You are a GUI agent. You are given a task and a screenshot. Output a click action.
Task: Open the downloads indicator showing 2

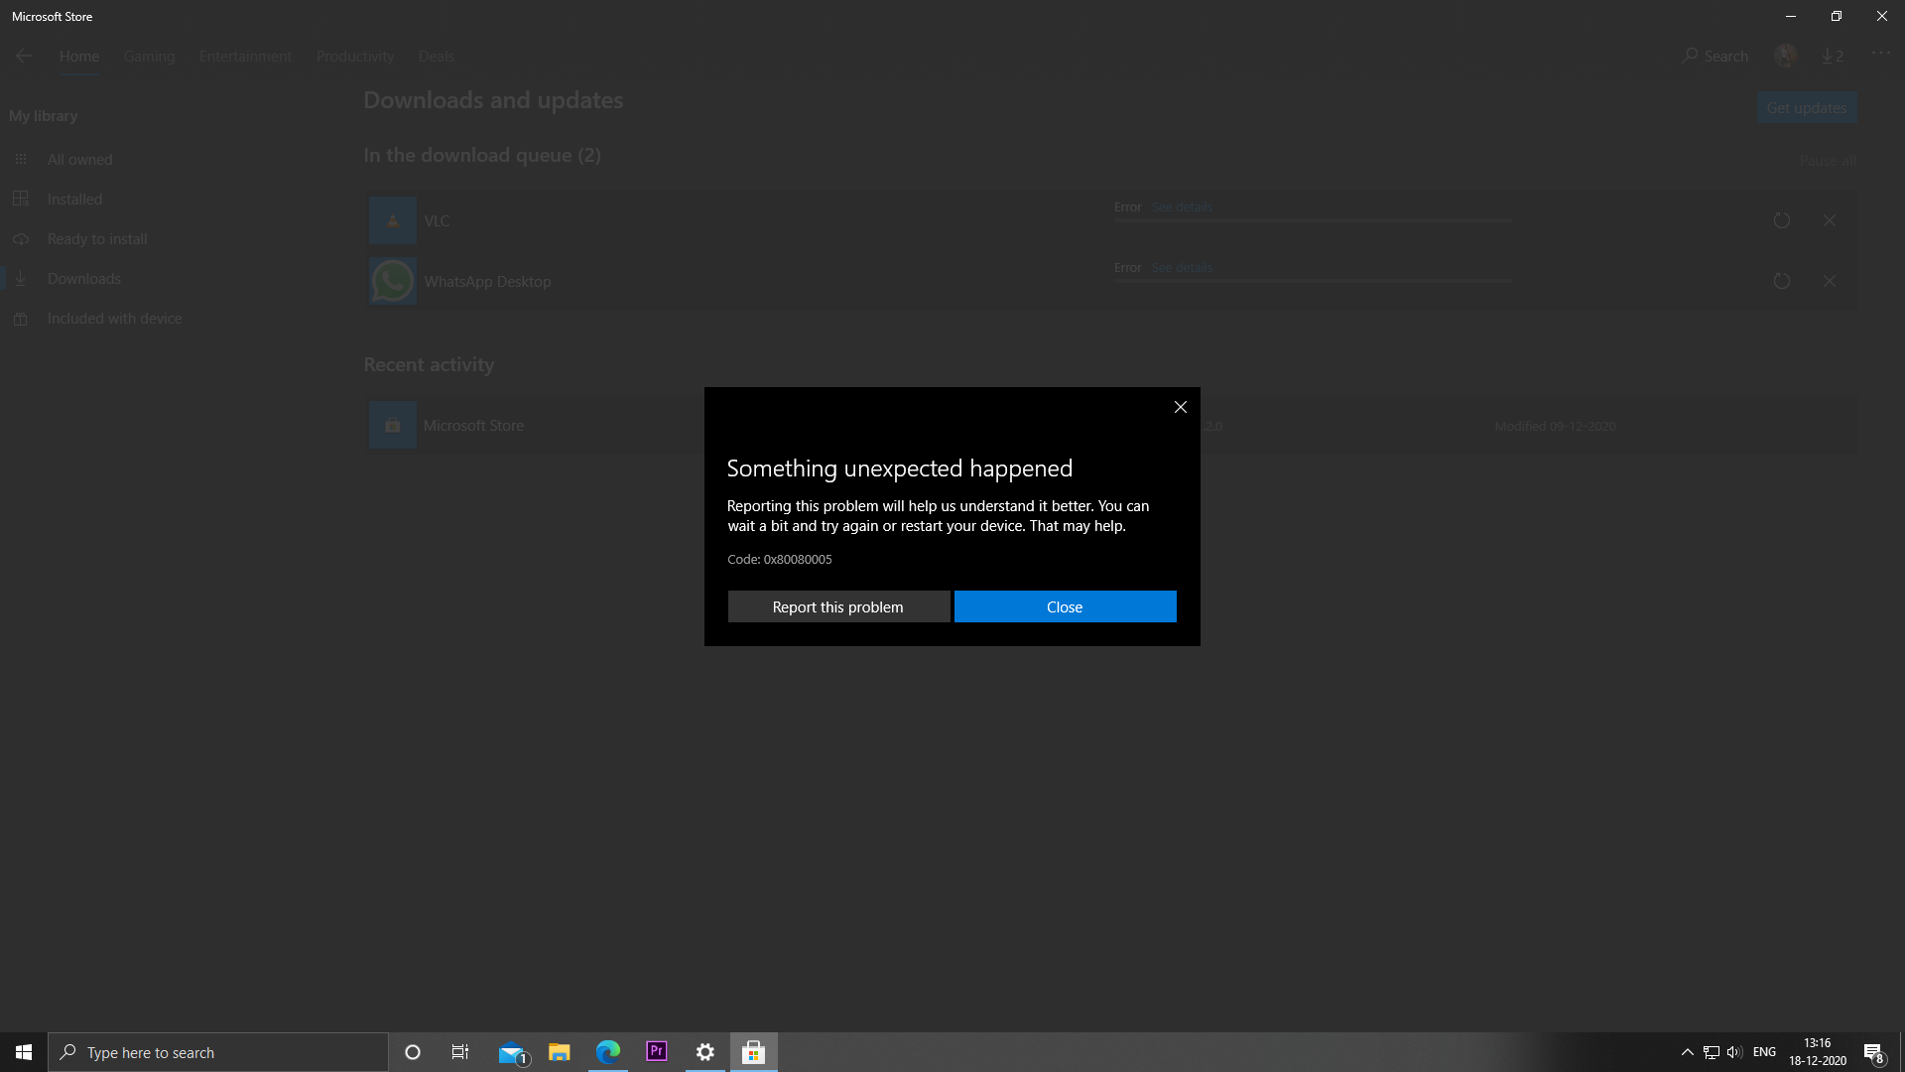(1833, 56)
